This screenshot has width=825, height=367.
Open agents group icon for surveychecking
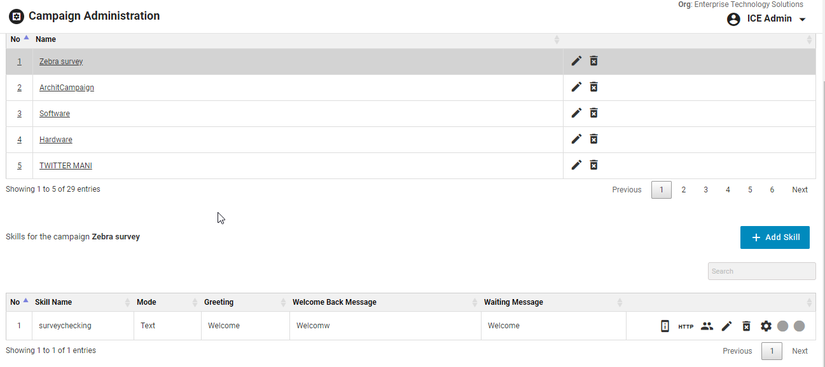coord(707,326)
